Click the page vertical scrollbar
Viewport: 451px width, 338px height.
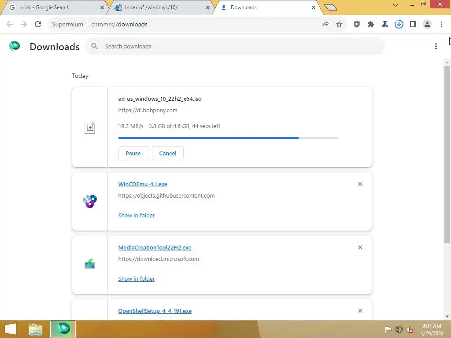tap(447, 154)
